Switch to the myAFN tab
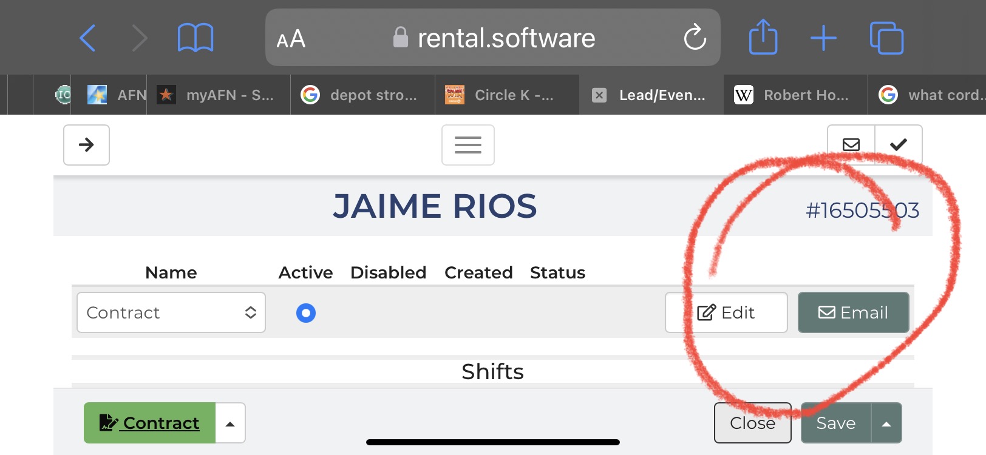The height and width of the screenshot is (455, 986). click(219, 95)
